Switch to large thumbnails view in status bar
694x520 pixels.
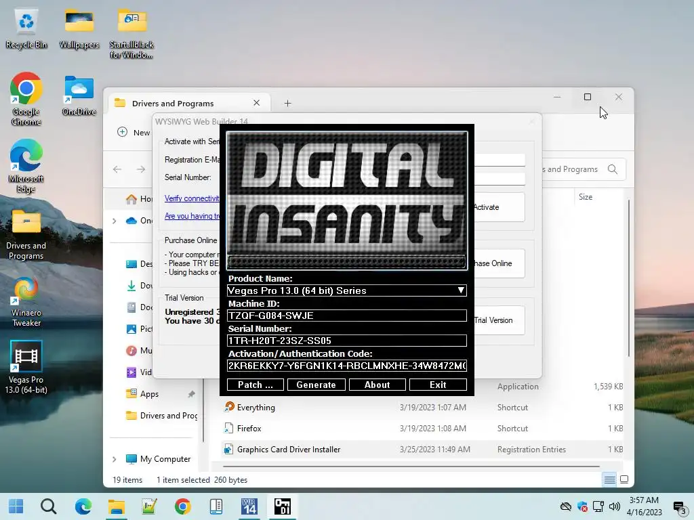point(624,480)
